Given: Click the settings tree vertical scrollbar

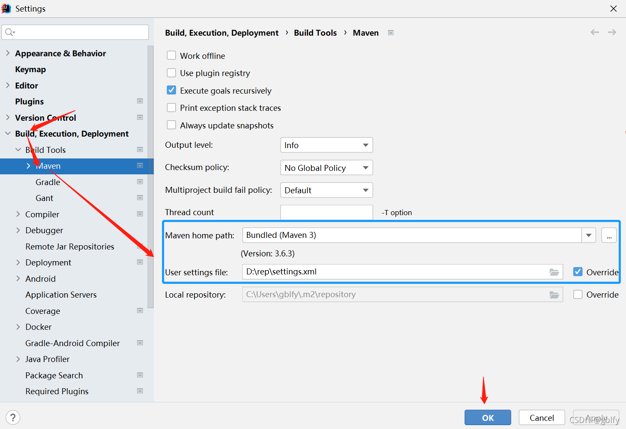Looking at the screenshot, I should (x=150, y=177).
